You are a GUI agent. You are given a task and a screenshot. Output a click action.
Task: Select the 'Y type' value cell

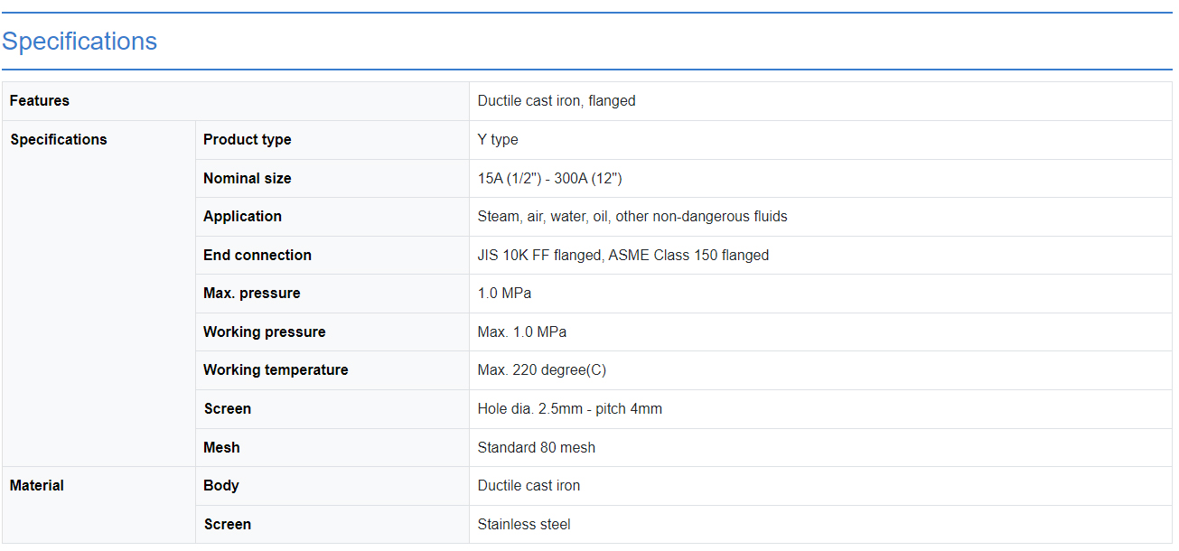point(498,140)
